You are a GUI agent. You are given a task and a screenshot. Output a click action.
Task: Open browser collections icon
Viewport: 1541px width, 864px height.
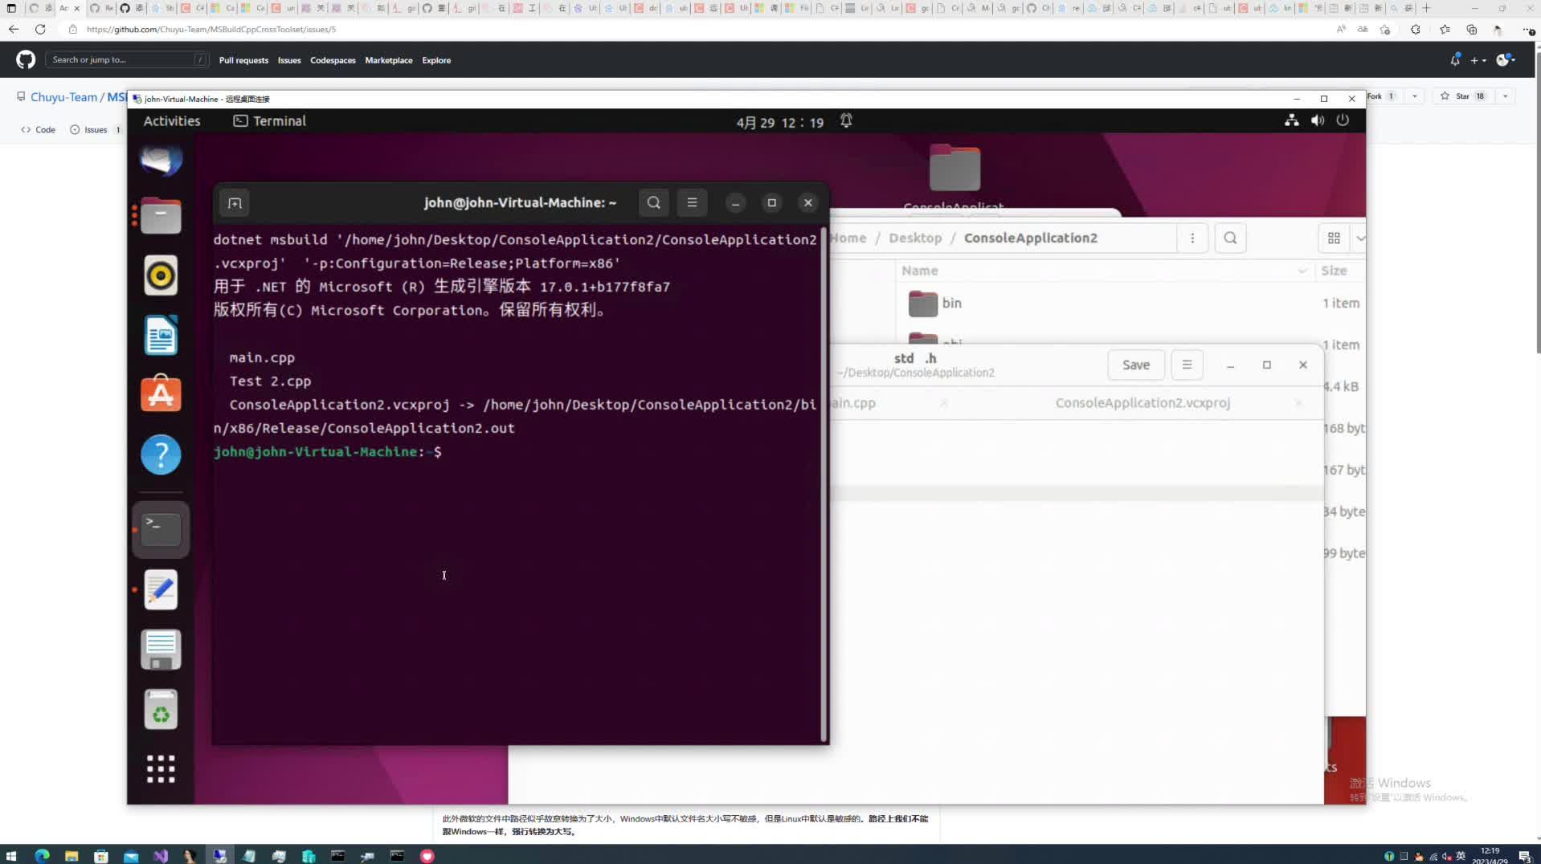(x=1471, y=30)
